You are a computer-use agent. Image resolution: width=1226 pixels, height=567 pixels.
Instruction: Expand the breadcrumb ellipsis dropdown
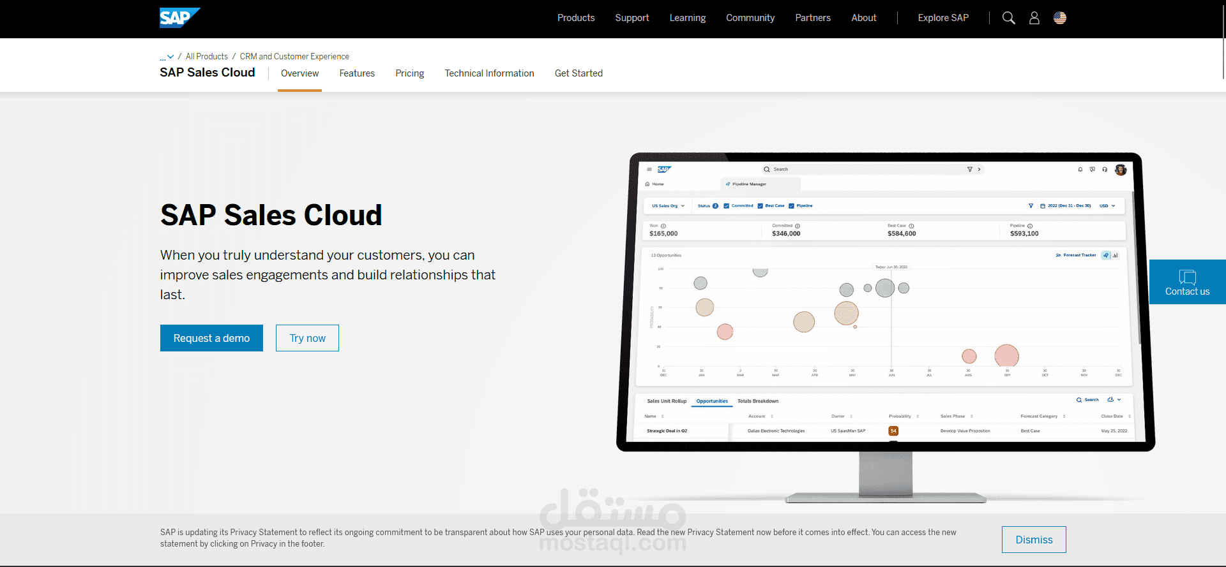click(x=167, y=57)
